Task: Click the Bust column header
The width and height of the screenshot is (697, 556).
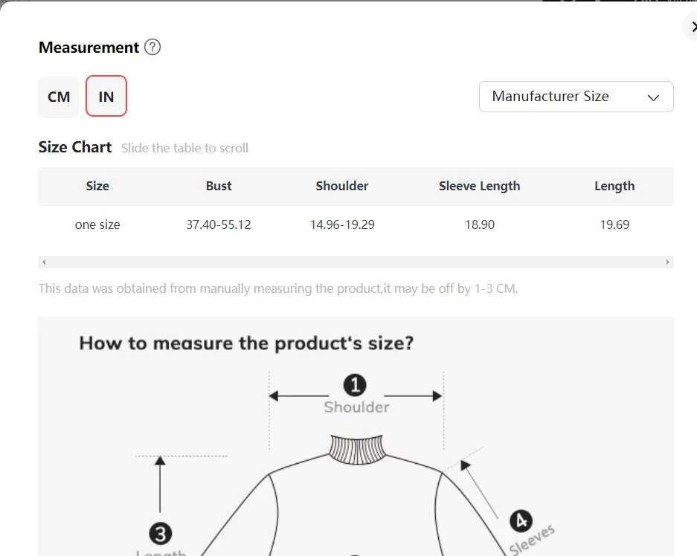Action: tap(219, 187)
